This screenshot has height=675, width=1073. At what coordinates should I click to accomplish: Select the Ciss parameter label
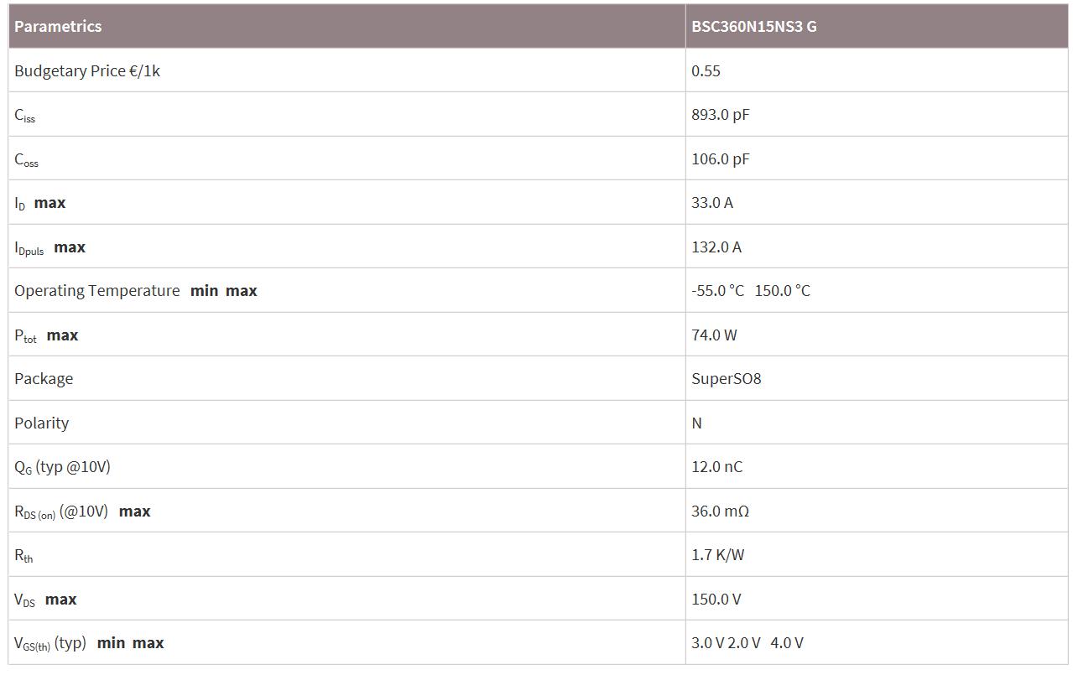[24, 116]
